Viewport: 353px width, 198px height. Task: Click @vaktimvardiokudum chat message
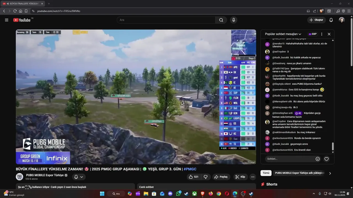pyautogui.click(x=297, y=132)
